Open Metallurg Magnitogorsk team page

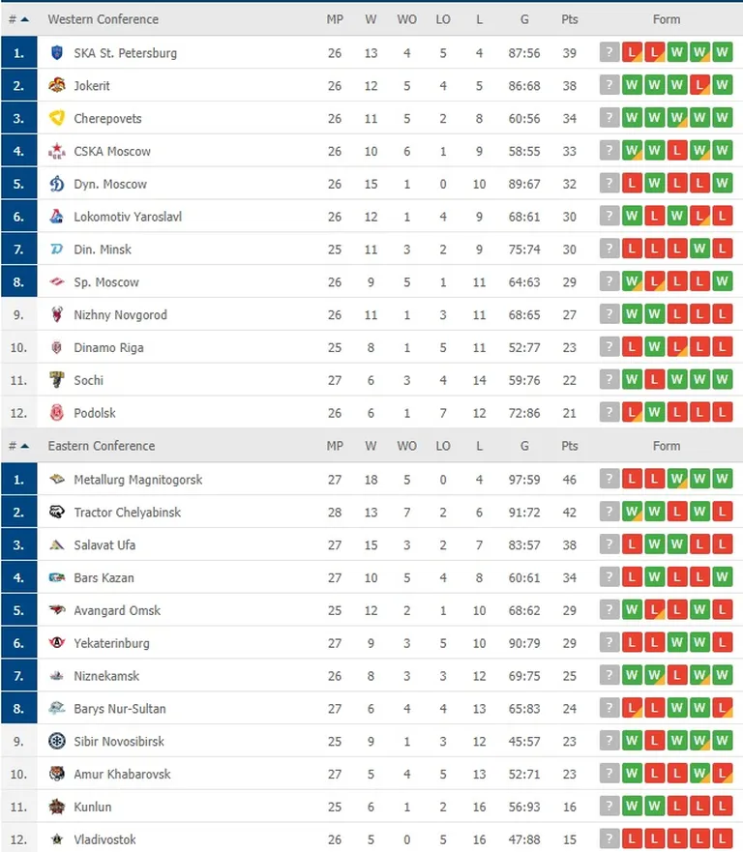[138, 480]
